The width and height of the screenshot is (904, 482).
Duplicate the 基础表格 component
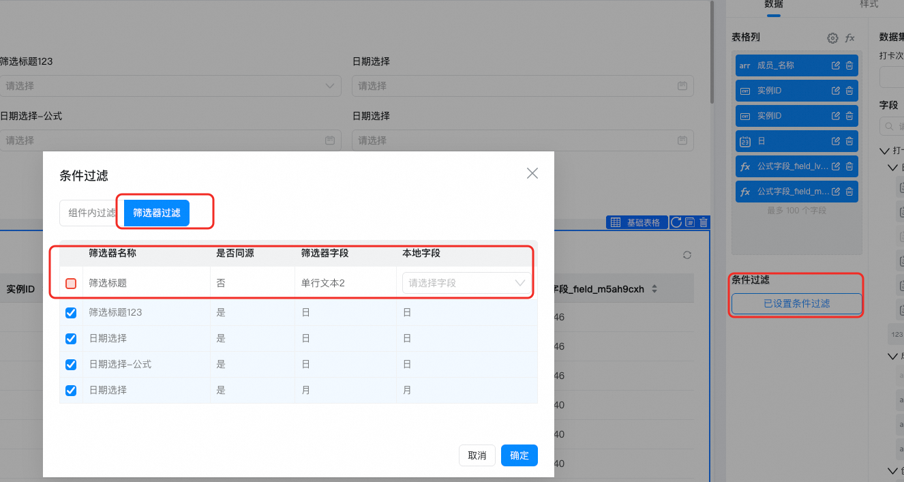(x=690, y=222)
